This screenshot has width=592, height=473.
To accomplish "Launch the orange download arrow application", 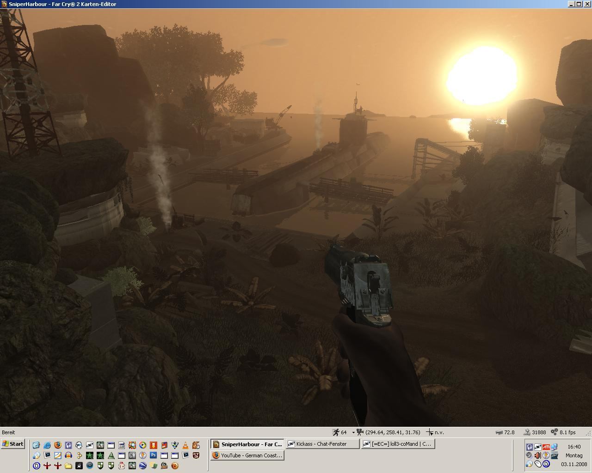I will point(154,445).
